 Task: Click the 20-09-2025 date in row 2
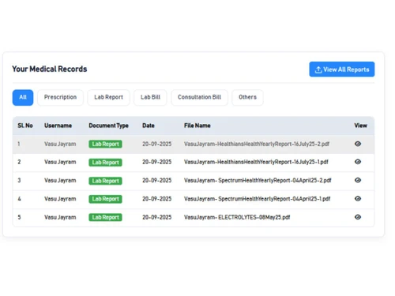tap(157, 162)
